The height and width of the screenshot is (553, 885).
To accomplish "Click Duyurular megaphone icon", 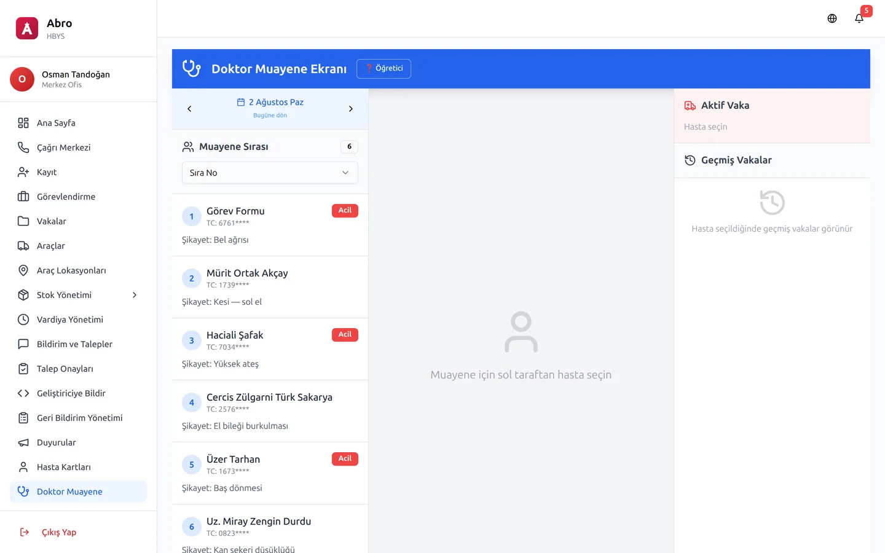I will [x=23, y=442].
